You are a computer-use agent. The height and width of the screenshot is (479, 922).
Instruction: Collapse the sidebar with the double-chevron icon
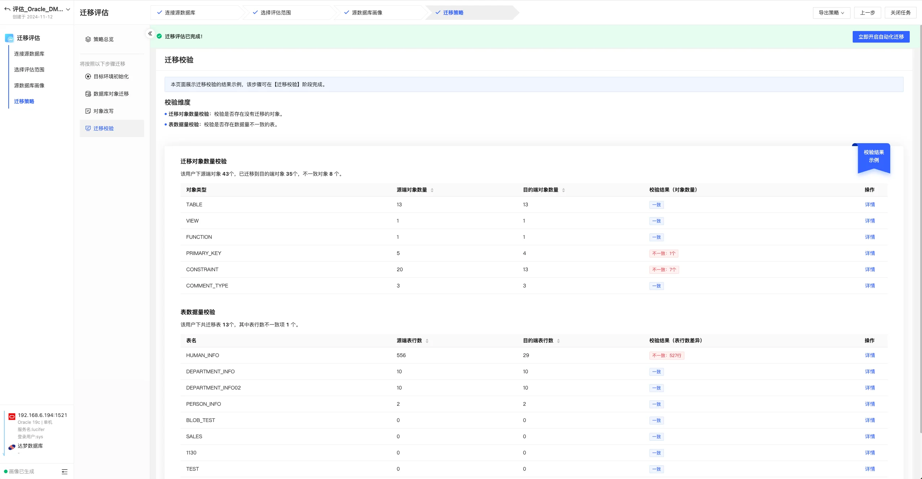coord(150,34)
